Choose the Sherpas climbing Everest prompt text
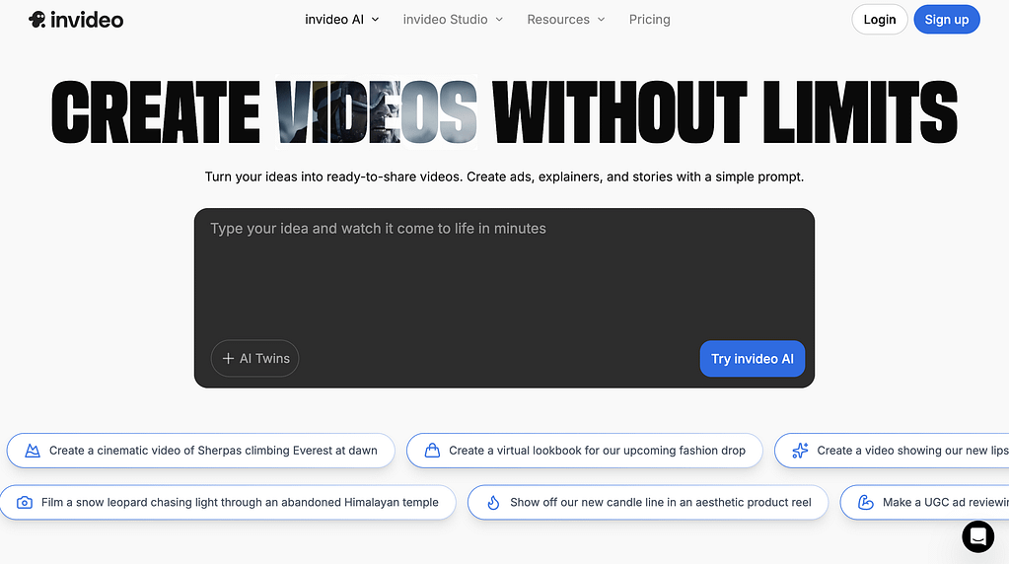The width and height of the screenshot is (1009, 564). click(x=213, y=451)
